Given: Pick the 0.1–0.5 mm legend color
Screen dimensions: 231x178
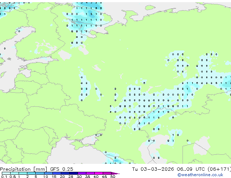Looking at the screenshot, I should [6, 173].
